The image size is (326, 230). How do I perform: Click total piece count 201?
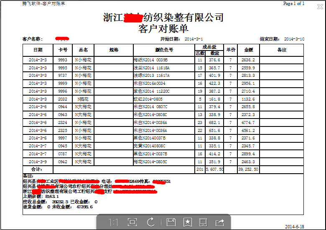point(200,169)
